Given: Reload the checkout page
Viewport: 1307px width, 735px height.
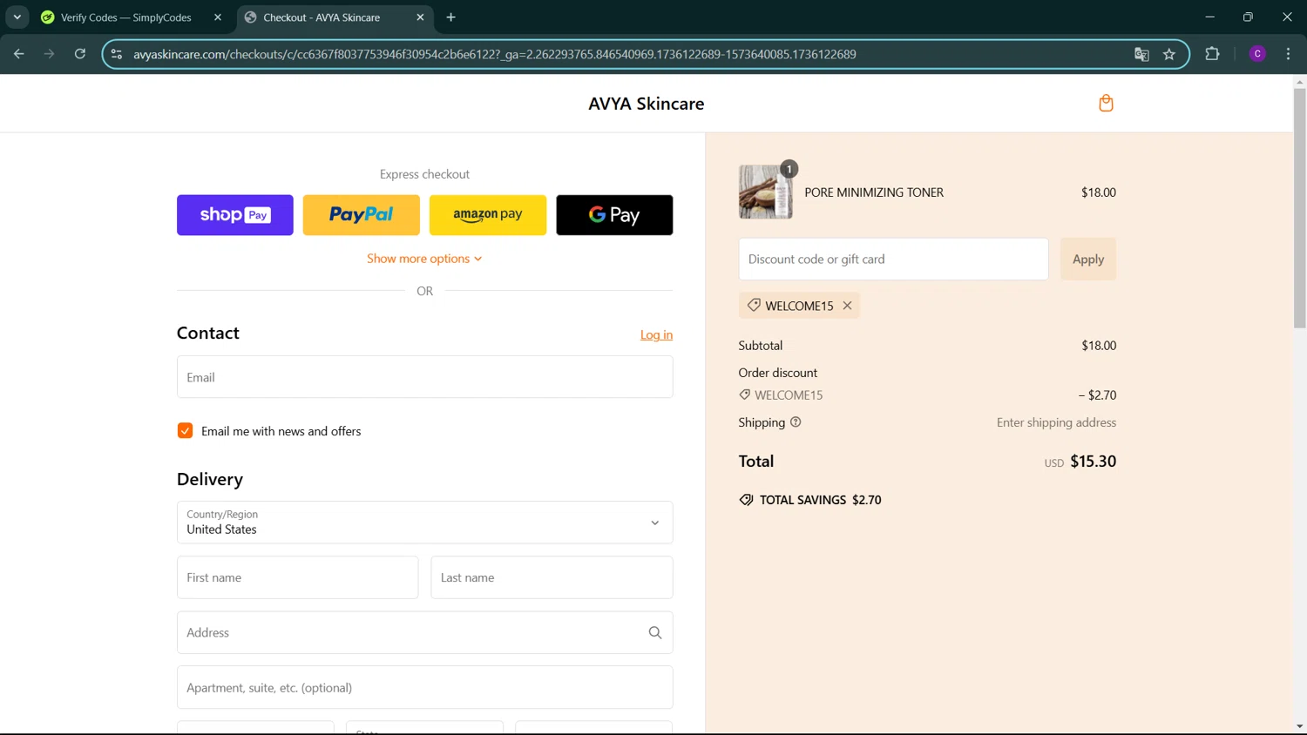Looking at the screenshot, I should [x=80, y=54].
